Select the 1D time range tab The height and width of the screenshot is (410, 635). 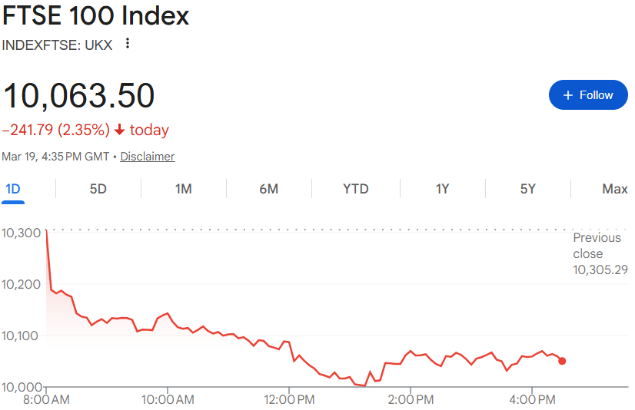pos(13,189)
